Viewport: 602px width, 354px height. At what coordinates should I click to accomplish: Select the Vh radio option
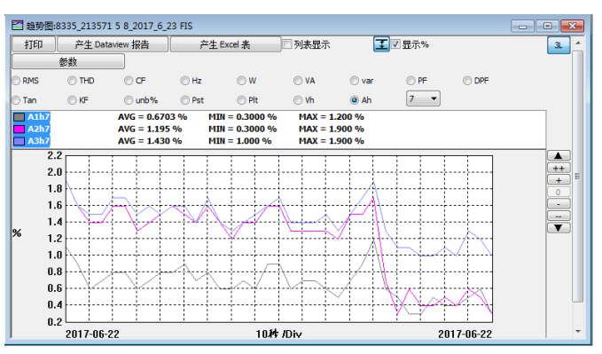[x=298, y=100]
